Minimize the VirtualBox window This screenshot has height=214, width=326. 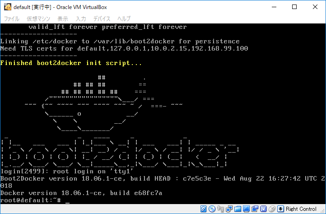[x=274, y=7]
